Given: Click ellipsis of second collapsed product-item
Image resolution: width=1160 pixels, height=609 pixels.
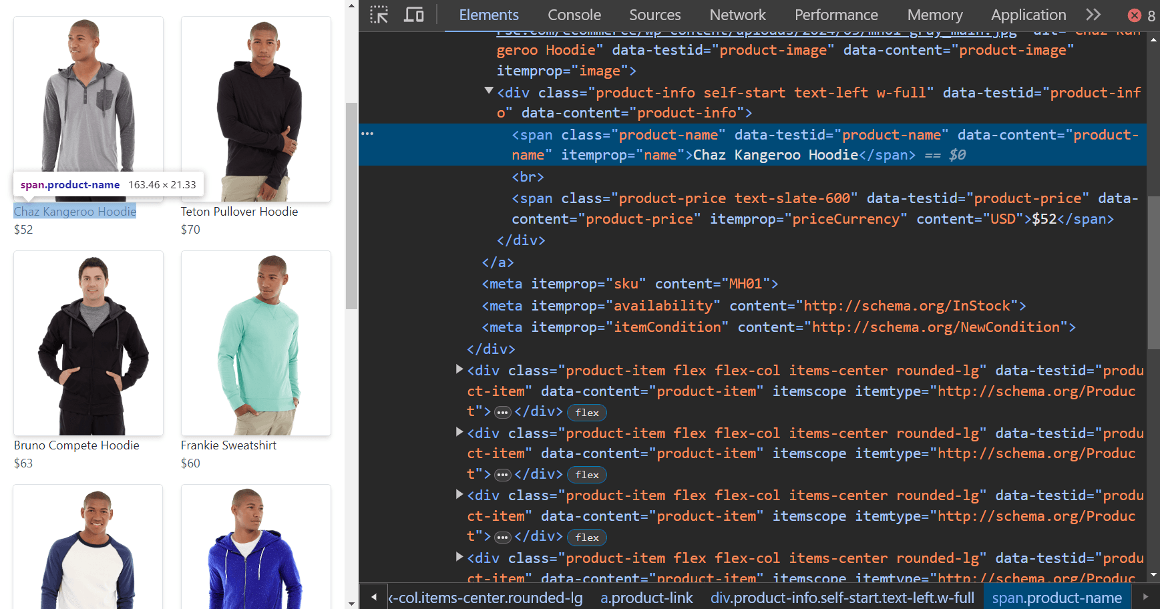Looking at the screenshot, I should (x=503, y=475).
